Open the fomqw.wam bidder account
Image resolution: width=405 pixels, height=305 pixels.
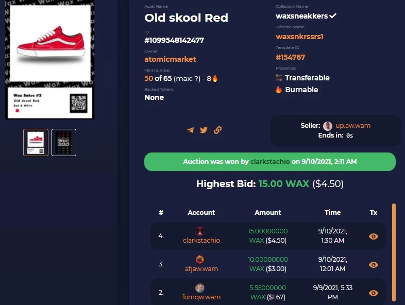coord(201,297)
